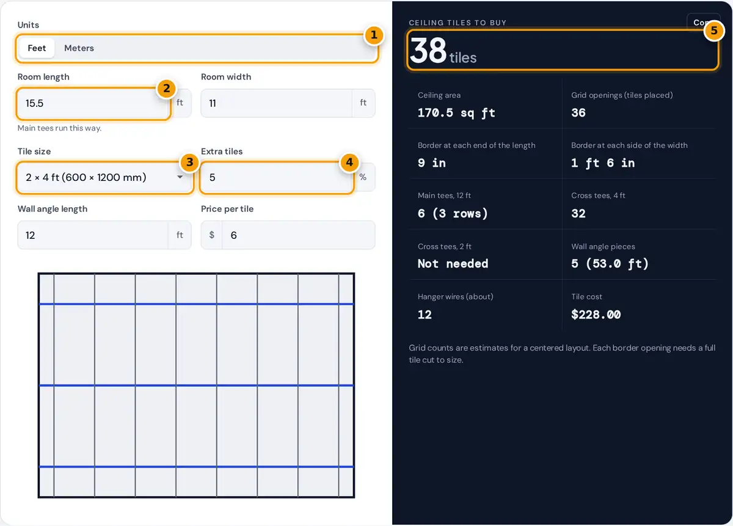Click the 'Grid counts are estimates' note
This screenshot has height=526, width=733.
562,354
